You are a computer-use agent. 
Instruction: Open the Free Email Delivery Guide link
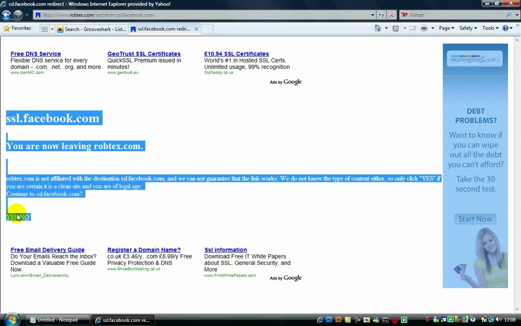(47, 250)
